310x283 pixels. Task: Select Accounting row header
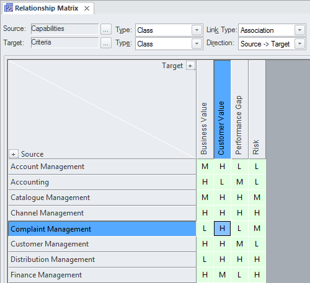tap(102, 182)
